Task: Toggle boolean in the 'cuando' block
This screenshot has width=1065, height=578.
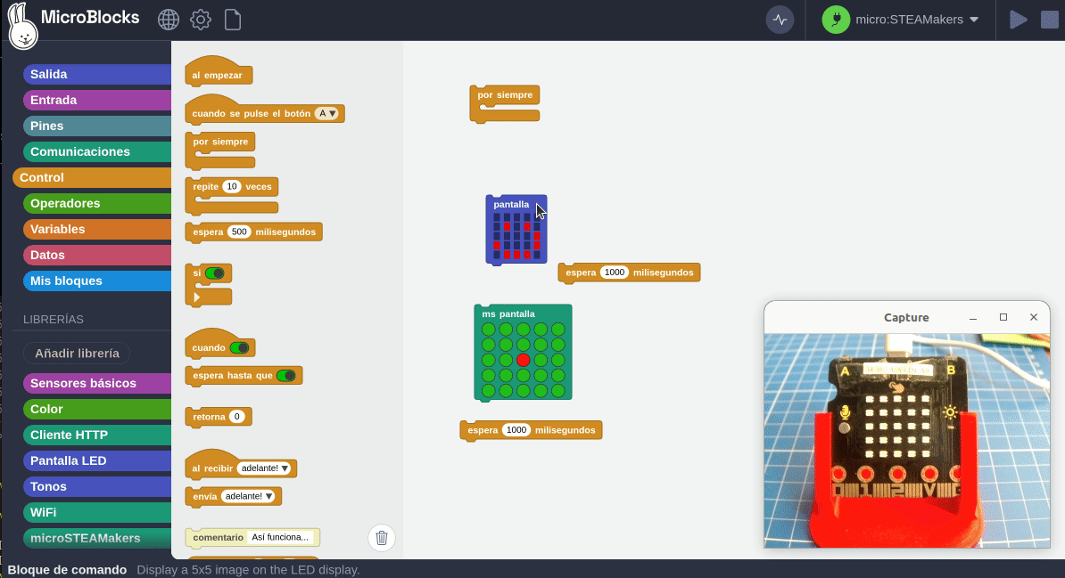Action: [x=239, y=348]
